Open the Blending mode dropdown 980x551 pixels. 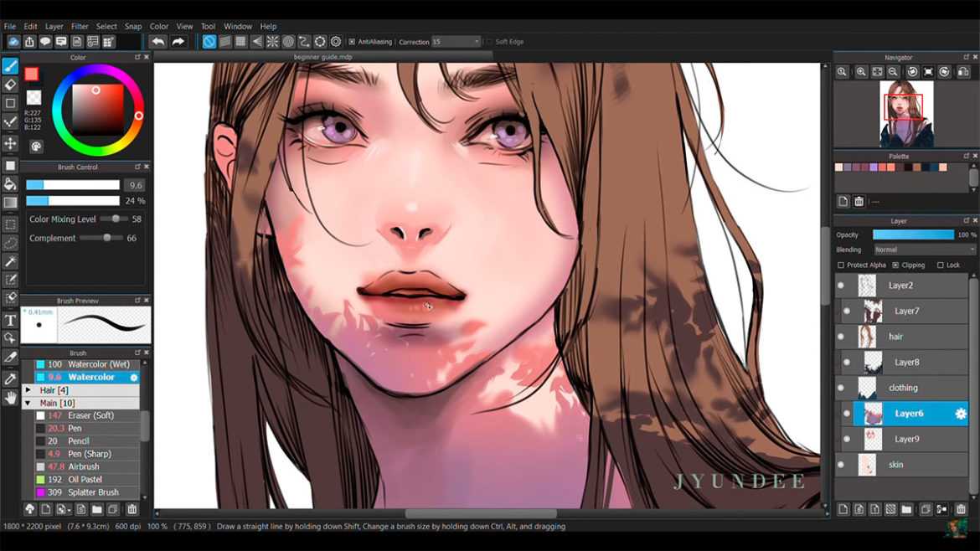[x=925, y=250]
